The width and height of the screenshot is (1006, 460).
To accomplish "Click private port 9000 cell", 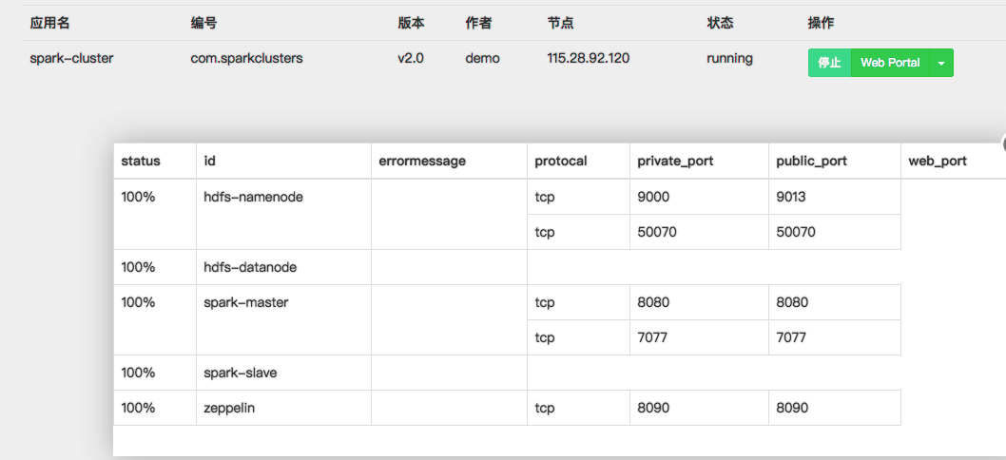I will [653, 197].
